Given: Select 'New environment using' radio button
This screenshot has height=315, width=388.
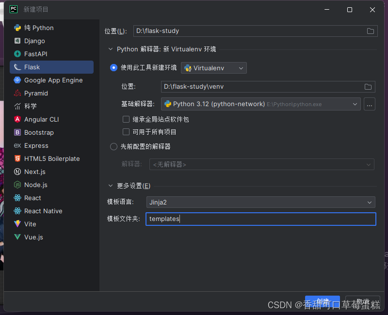Looking at the screenshot, I should [113, 68].
